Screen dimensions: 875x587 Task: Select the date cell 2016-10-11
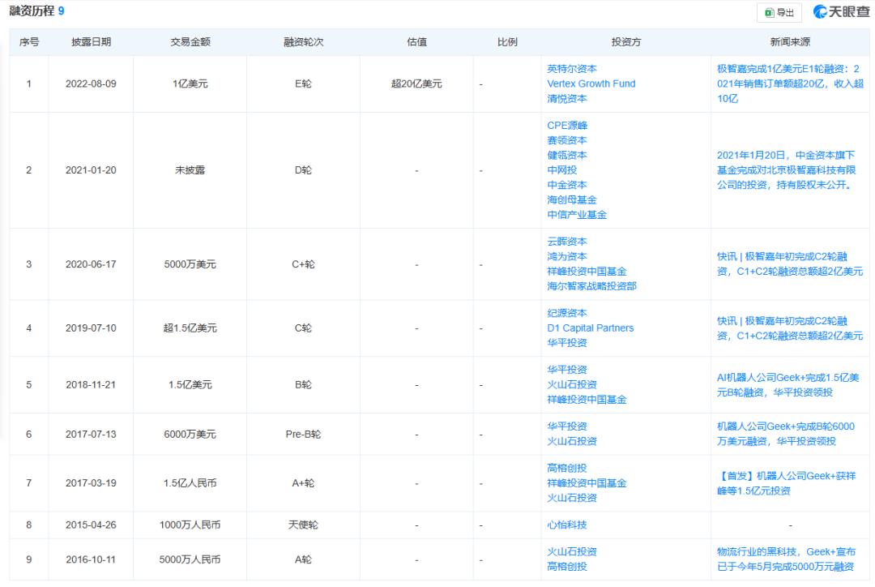91,559
